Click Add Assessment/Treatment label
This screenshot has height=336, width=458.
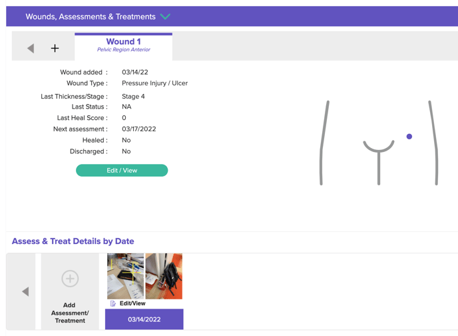click(70, 313)
